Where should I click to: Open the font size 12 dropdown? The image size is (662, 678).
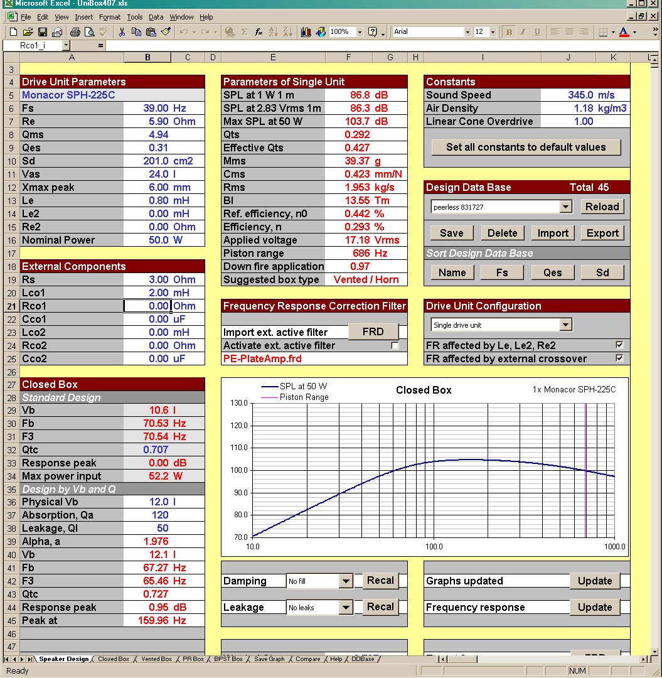(x=493, y=32)
